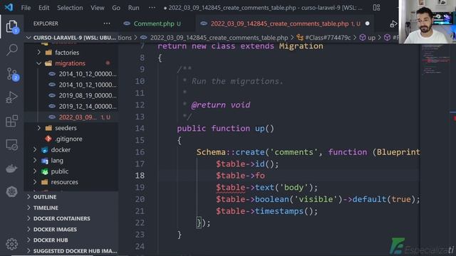
Task: Expand the TIMELINE section
Action: 71,208
